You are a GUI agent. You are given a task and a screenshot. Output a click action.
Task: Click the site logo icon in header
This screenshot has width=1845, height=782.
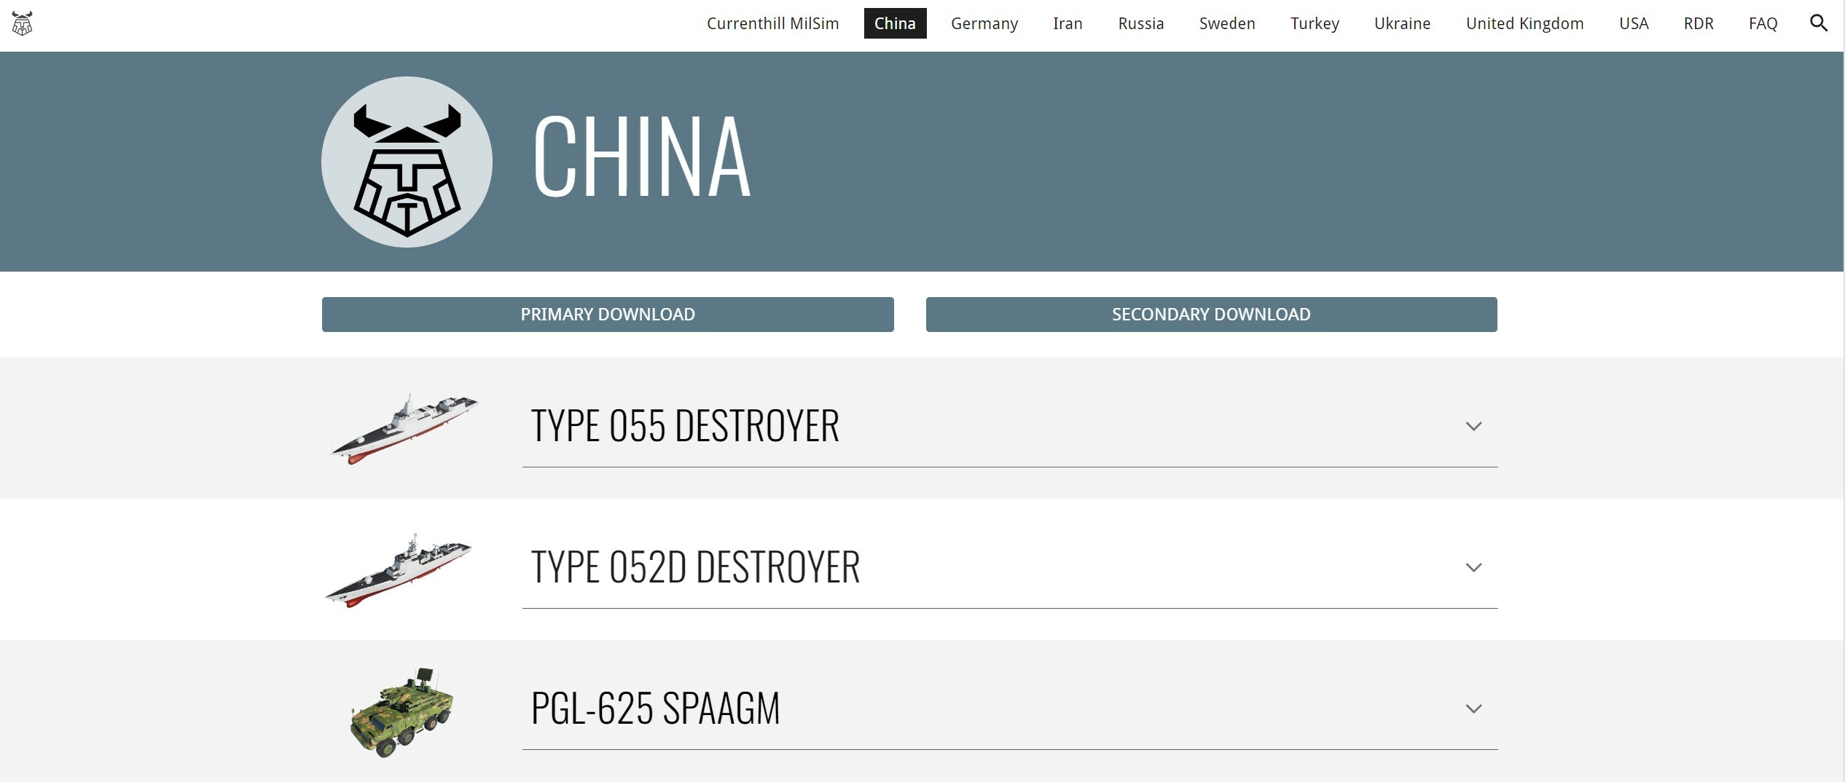pyautogui.click(x=23, y=23)
